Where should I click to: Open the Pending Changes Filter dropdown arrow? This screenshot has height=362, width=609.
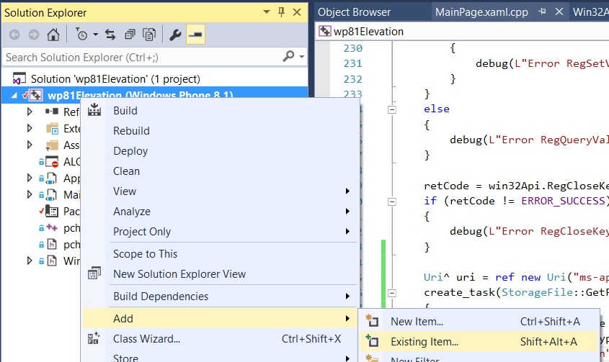96,35
